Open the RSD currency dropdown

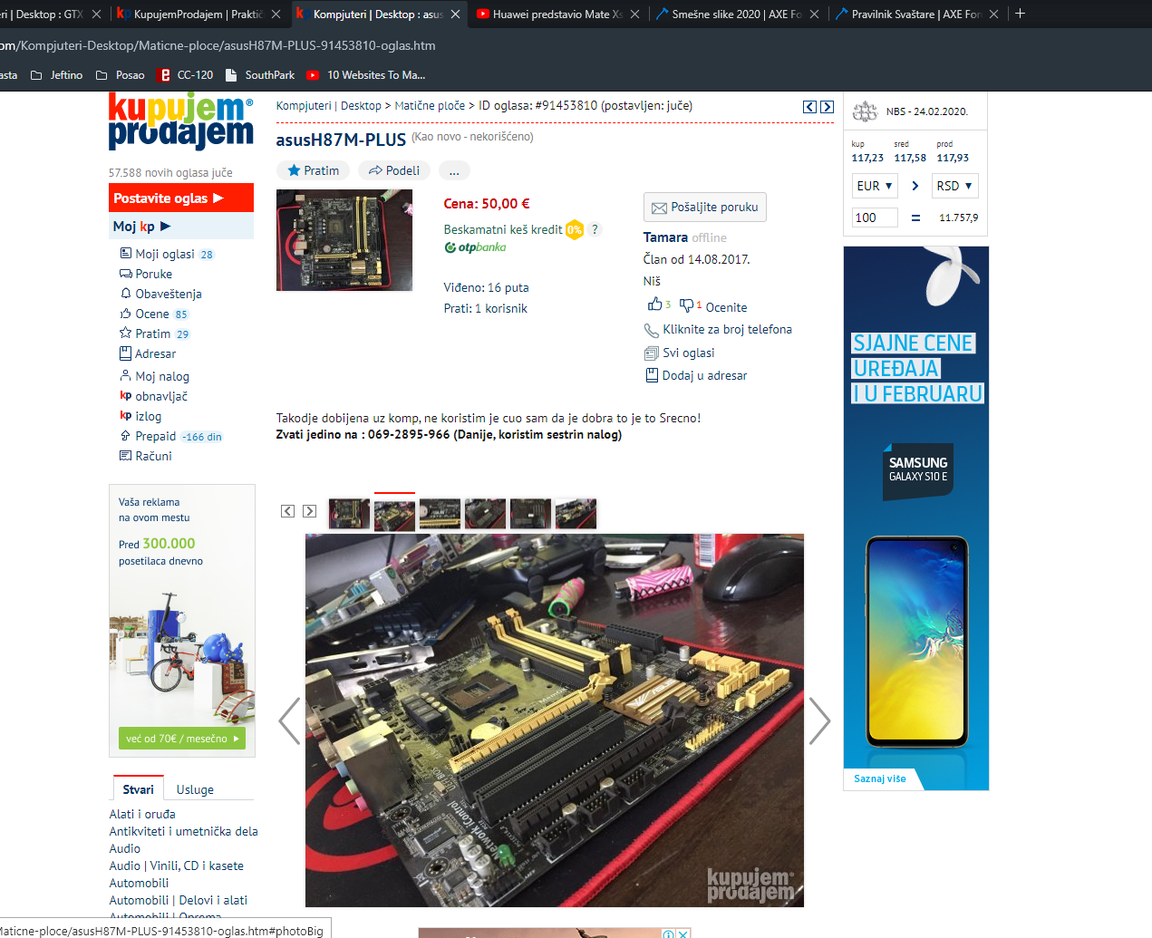click(954, 186)
